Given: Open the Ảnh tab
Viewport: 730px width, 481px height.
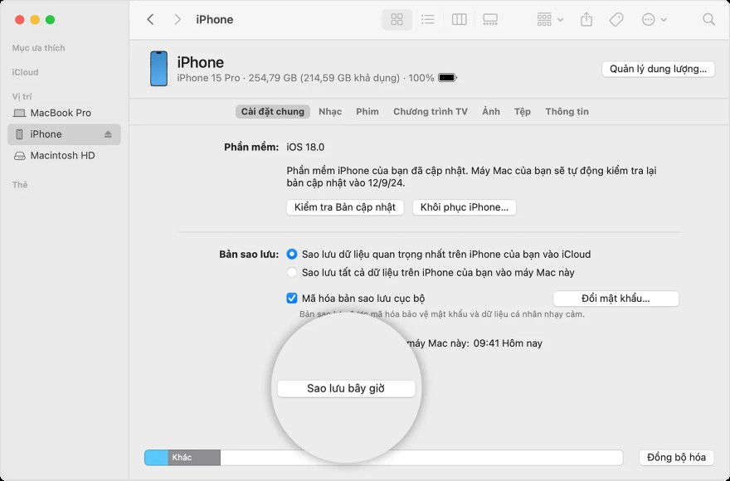Looking at the screenshot, I should tap(490, 111).
